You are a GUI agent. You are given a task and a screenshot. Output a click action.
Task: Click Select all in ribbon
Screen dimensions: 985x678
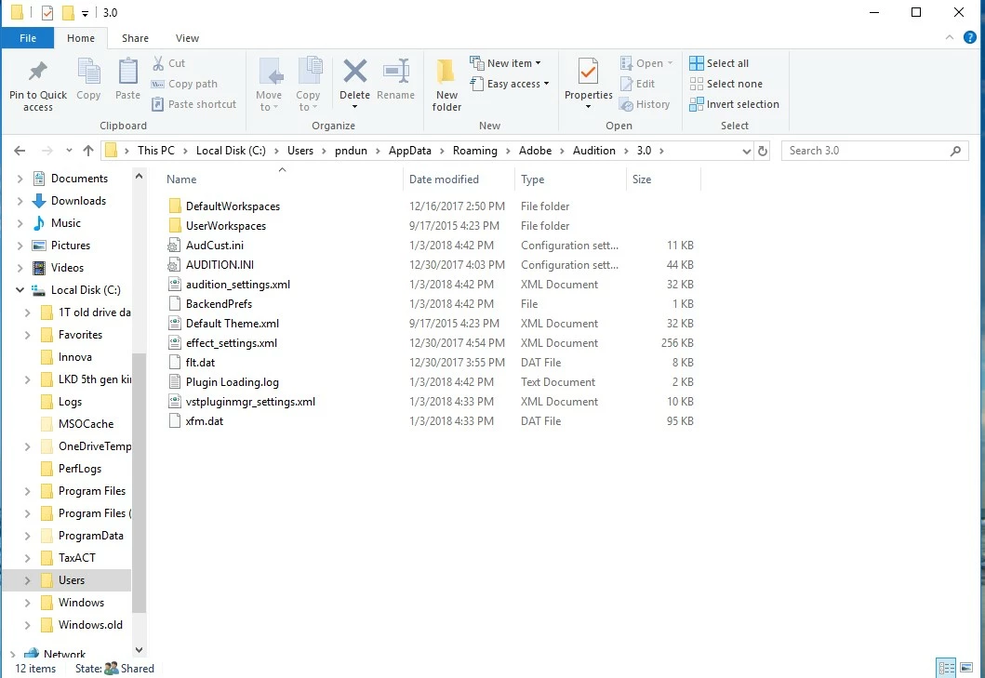tap(719, 63)
